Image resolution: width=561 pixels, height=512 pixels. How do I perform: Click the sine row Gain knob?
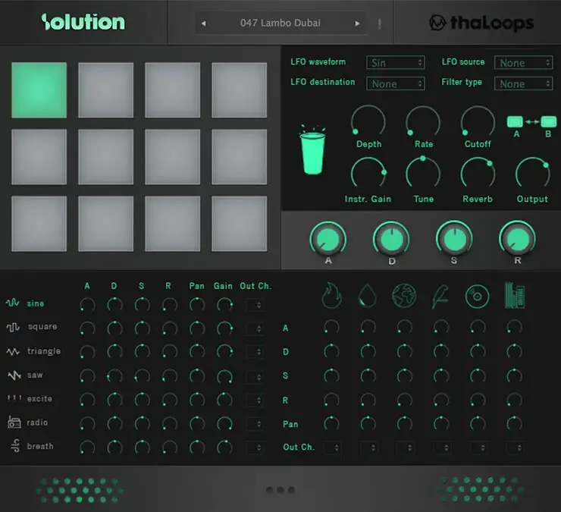coord(224,305)
